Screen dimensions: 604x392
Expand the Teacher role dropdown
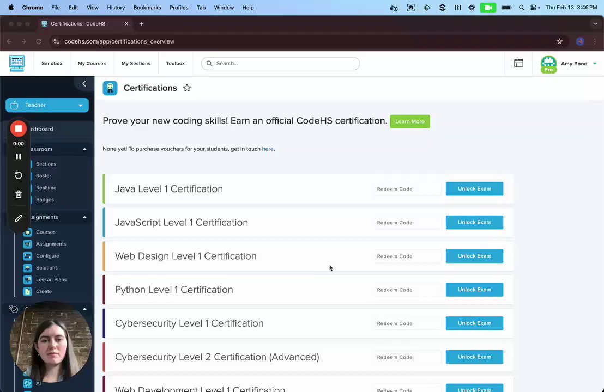(47, 105)
